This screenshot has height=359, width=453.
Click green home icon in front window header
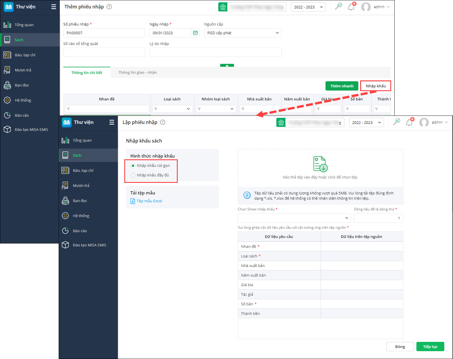coord(281,122)
